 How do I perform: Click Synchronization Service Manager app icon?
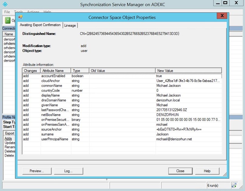pos(5,4)
